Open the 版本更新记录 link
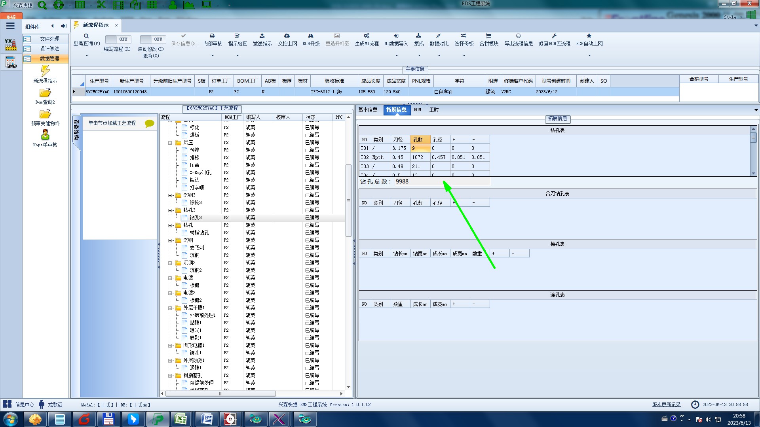 point(666,404)
